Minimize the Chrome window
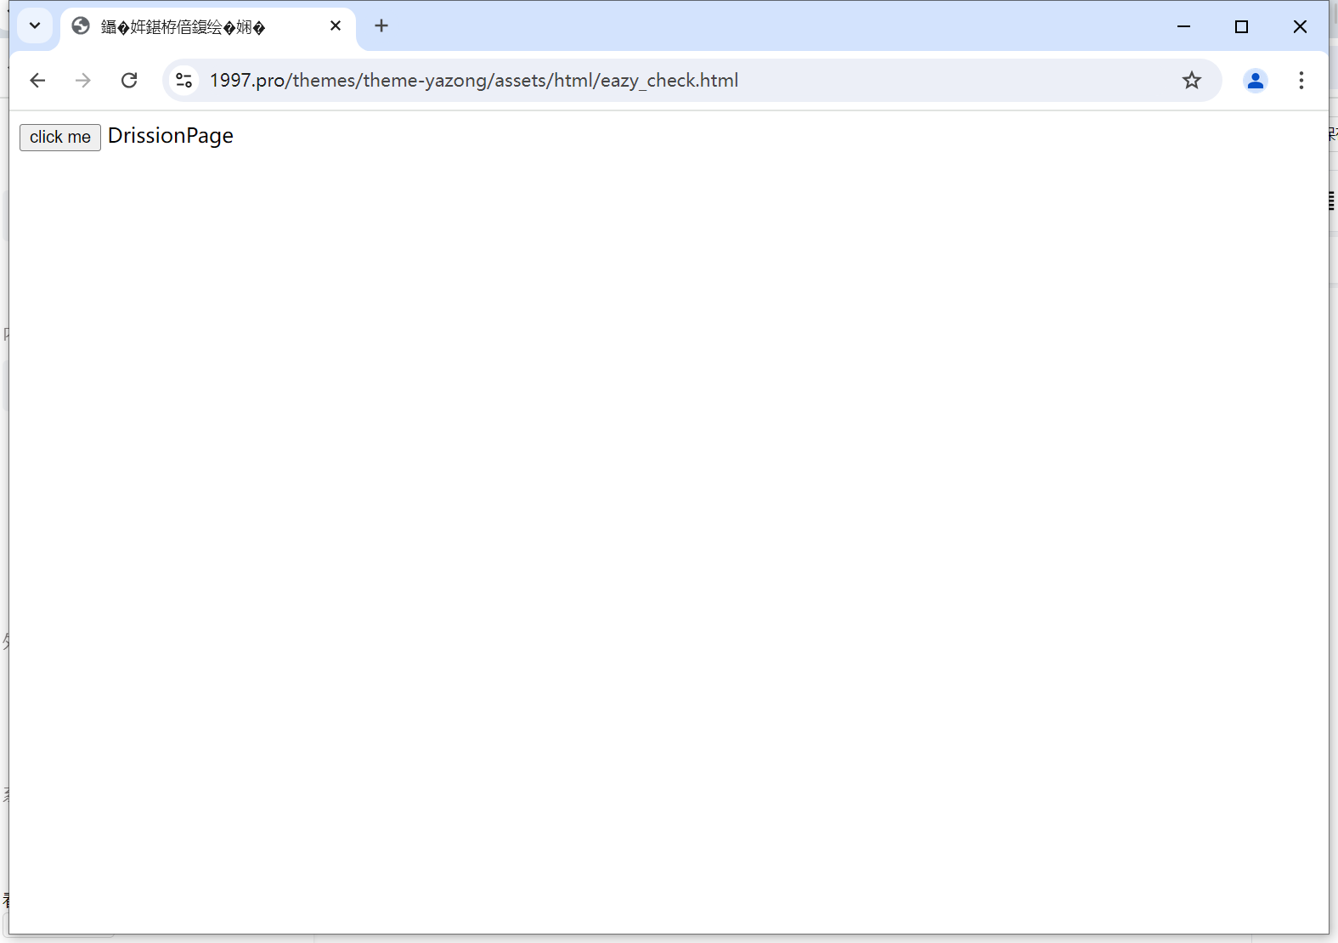Viewport: 1338px width, 943px height. (1183, 26)
